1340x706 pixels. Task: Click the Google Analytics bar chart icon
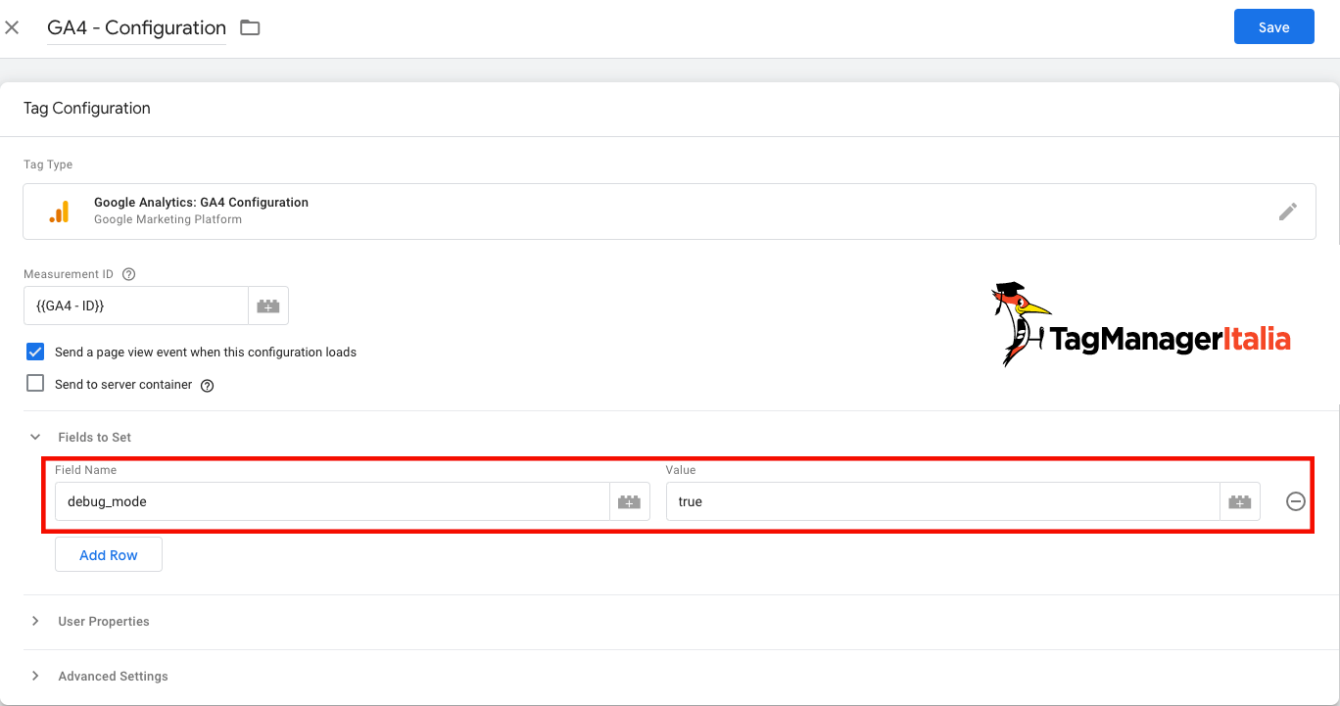coord(59,212)
